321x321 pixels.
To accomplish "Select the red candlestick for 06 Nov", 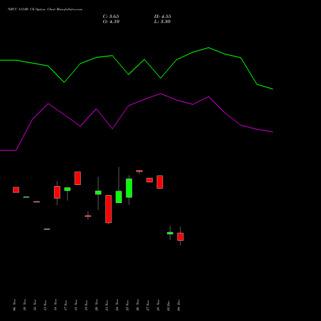I will point(16,190).
